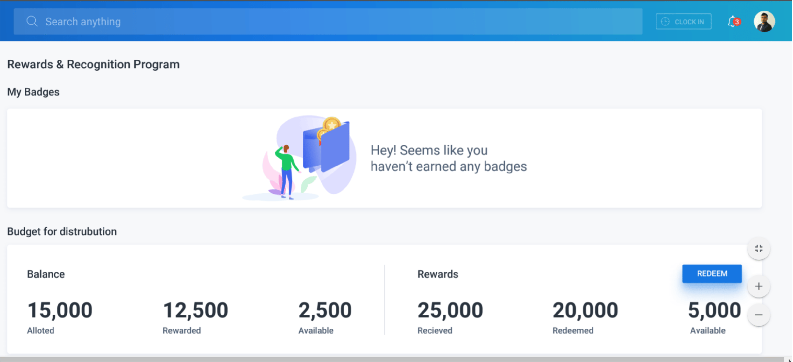The image size is (793, 362).
Task: Collapse the budget widget using the collapse icon
Action: pyautogui.click(x=759, y=248)
